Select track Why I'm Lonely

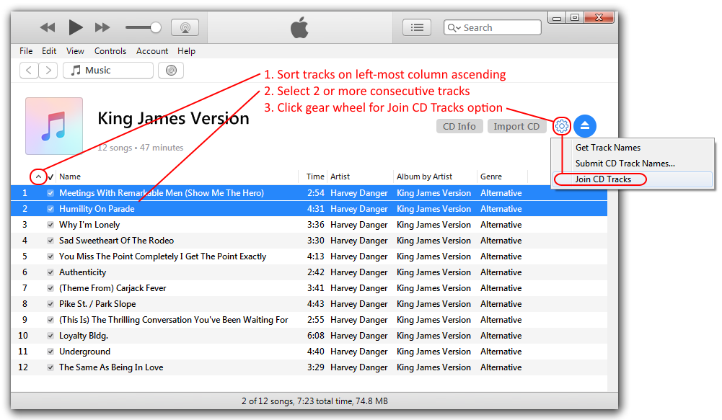tap(89, 225)
